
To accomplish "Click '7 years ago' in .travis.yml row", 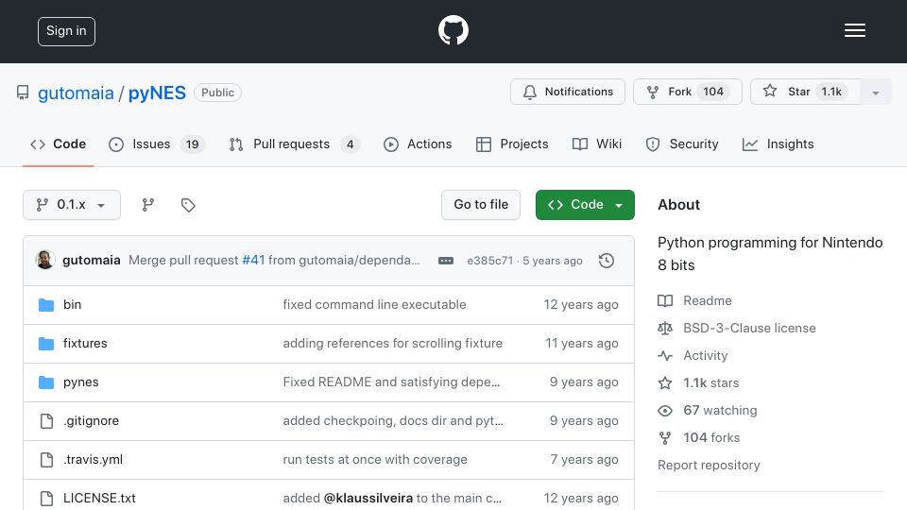I will pyautogui.click(x=584, y=460).
